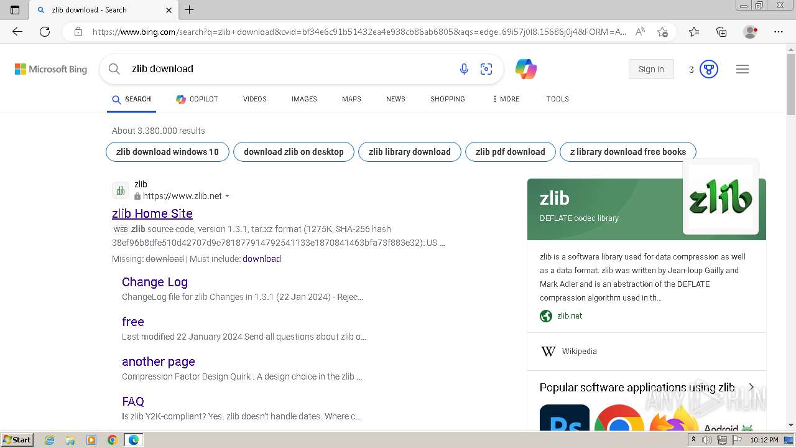The height and width of the screenshot is (448, 796).
Task: Click the browser address bar URL
Action: pyautogui.click(x=359, y=32)
